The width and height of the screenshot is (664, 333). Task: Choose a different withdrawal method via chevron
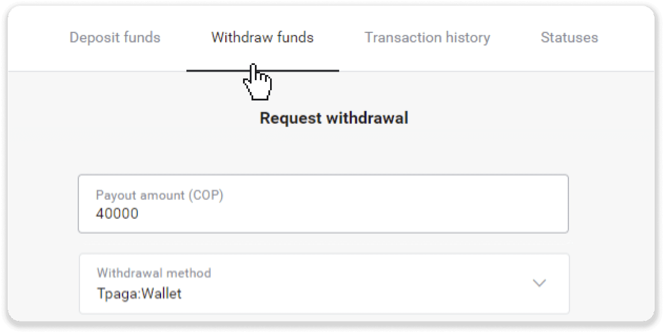pyautogui.click(x=539, y=283)
